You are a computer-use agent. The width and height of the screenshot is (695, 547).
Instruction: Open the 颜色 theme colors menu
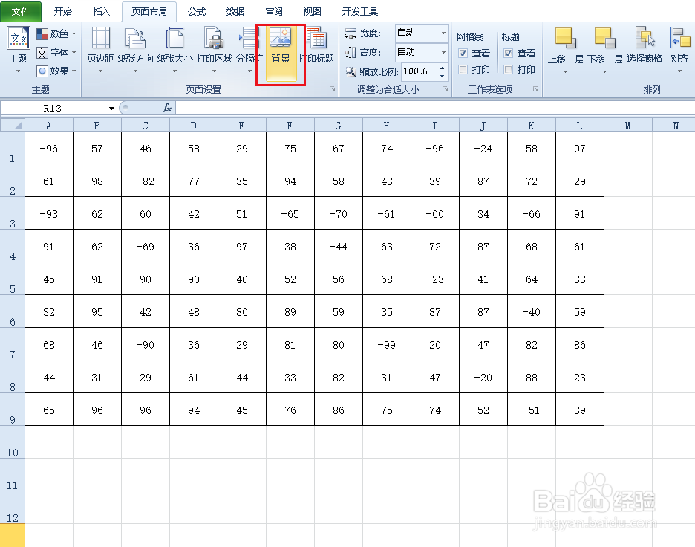click(x=56, y=33)
